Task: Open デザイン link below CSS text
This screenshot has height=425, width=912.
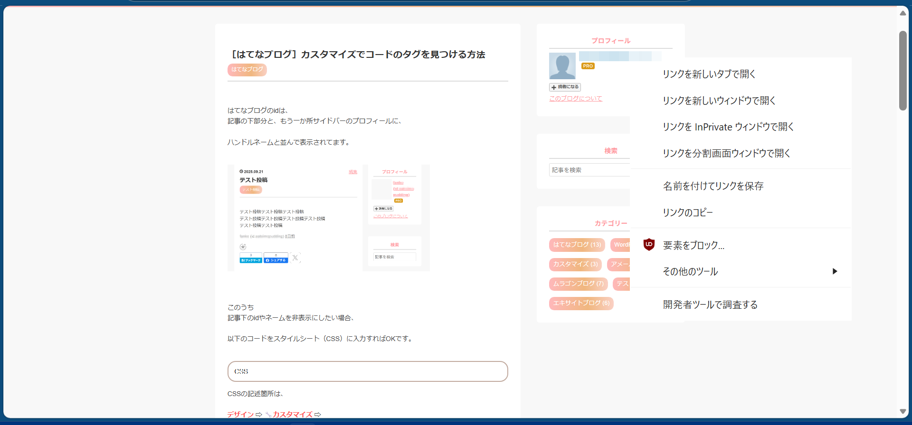Action: point(240,415)
